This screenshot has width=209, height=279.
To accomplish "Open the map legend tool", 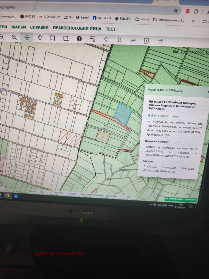I will (119, 40).
